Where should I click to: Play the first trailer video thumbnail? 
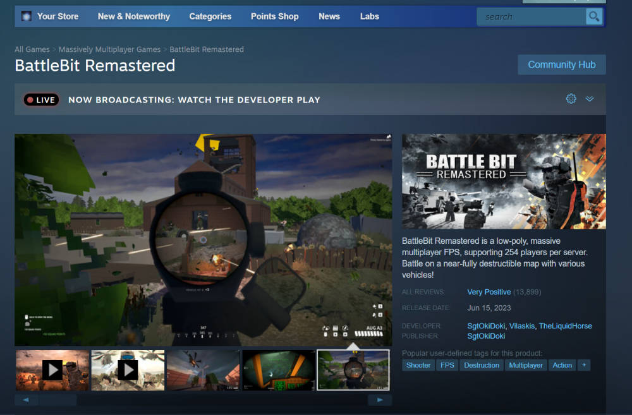[x=52, y=370]
